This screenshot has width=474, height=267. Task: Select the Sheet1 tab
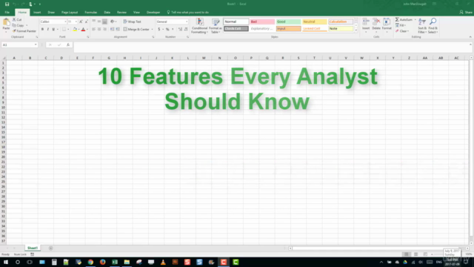33,248
